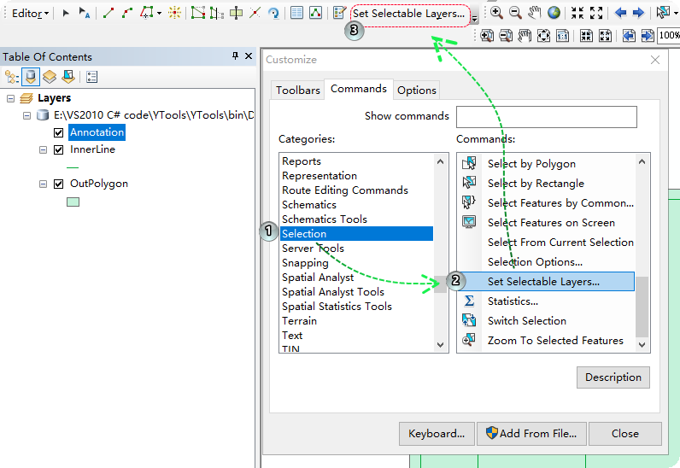Click the Keyboard... button

437,434
